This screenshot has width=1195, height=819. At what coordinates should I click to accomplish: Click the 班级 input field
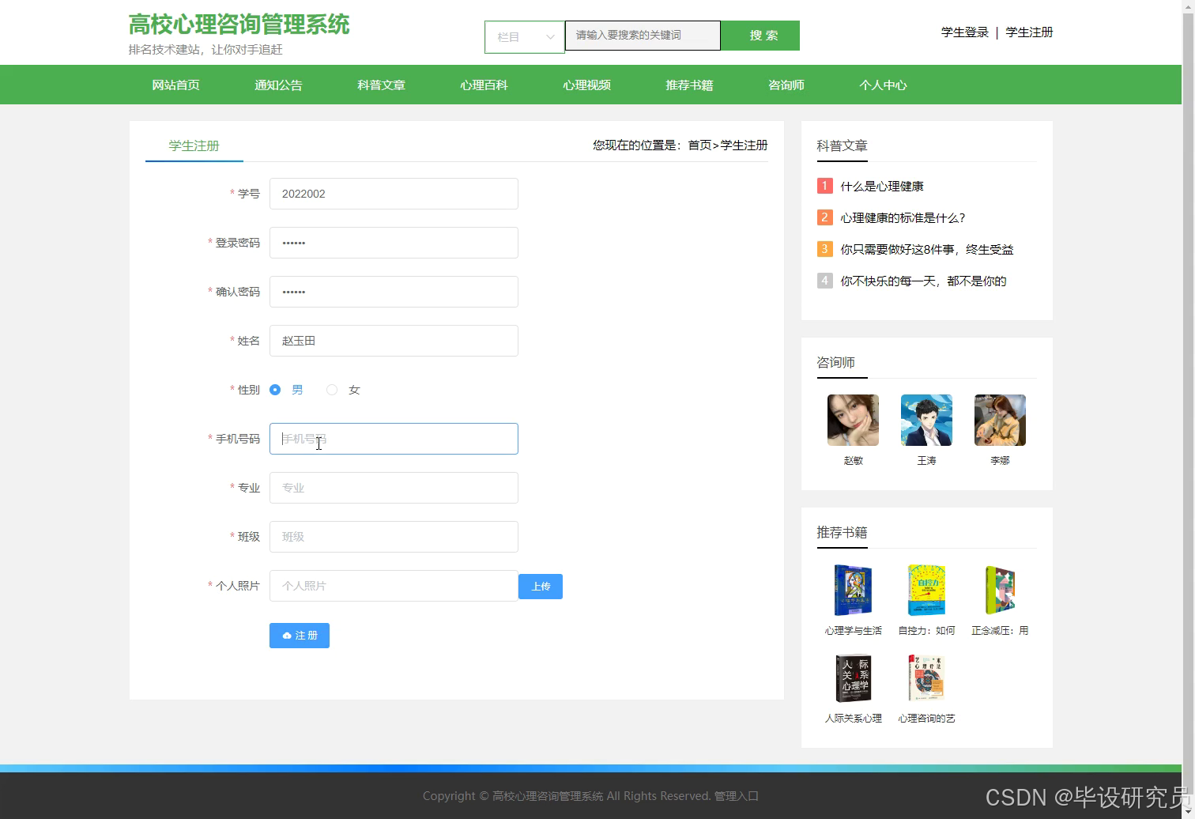[x=394, y=537]
